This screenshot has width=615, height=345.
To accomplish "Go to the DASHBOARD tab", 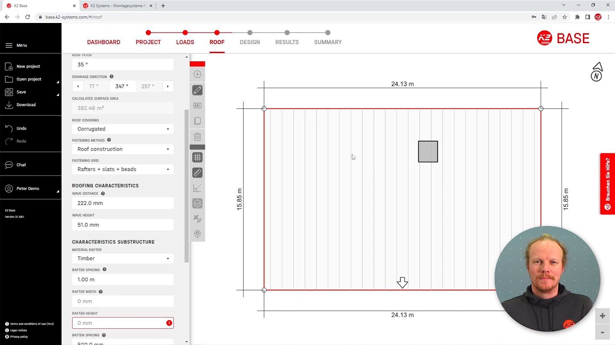I will coord(104,42).
